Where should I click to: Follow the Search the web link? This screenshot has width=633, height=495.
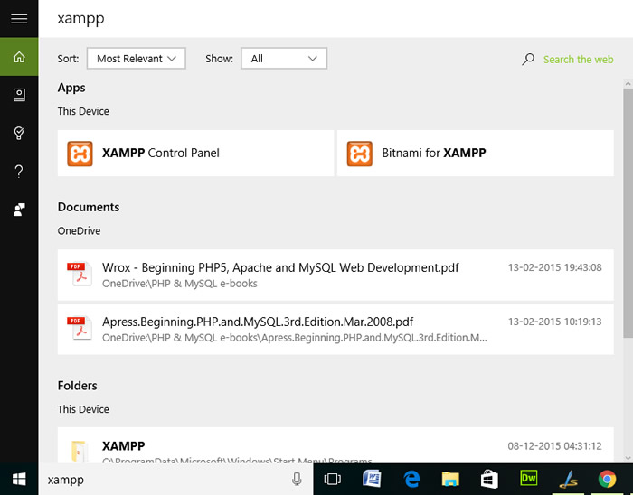(578, 60)
